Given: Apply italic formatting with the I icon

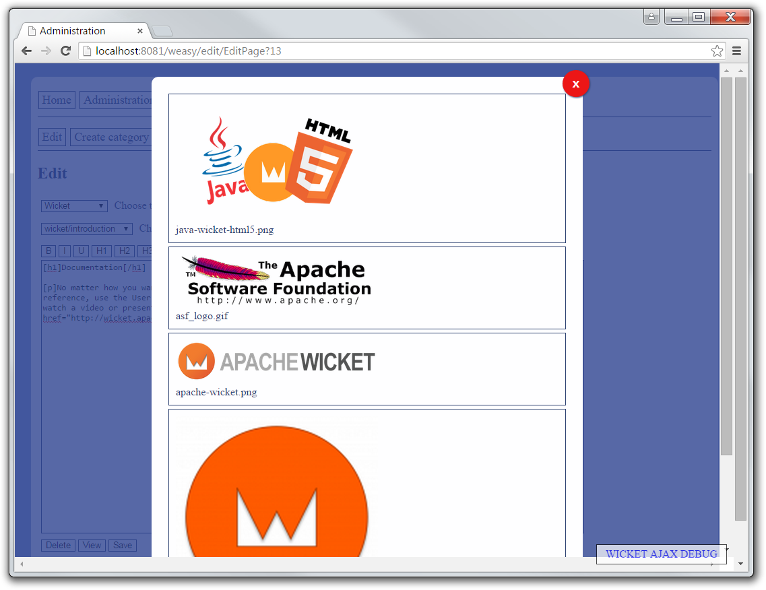Looking at the screenshot, I should click(x=65, y=251).
